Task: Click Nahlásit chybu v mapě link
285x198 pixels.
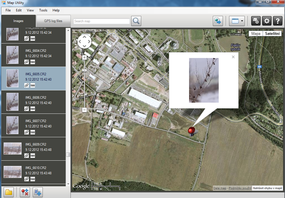Action: [267, 188]
